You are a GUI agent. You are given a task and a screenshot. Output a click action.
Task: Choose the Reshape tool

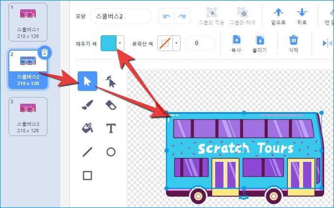click(111, 81)
